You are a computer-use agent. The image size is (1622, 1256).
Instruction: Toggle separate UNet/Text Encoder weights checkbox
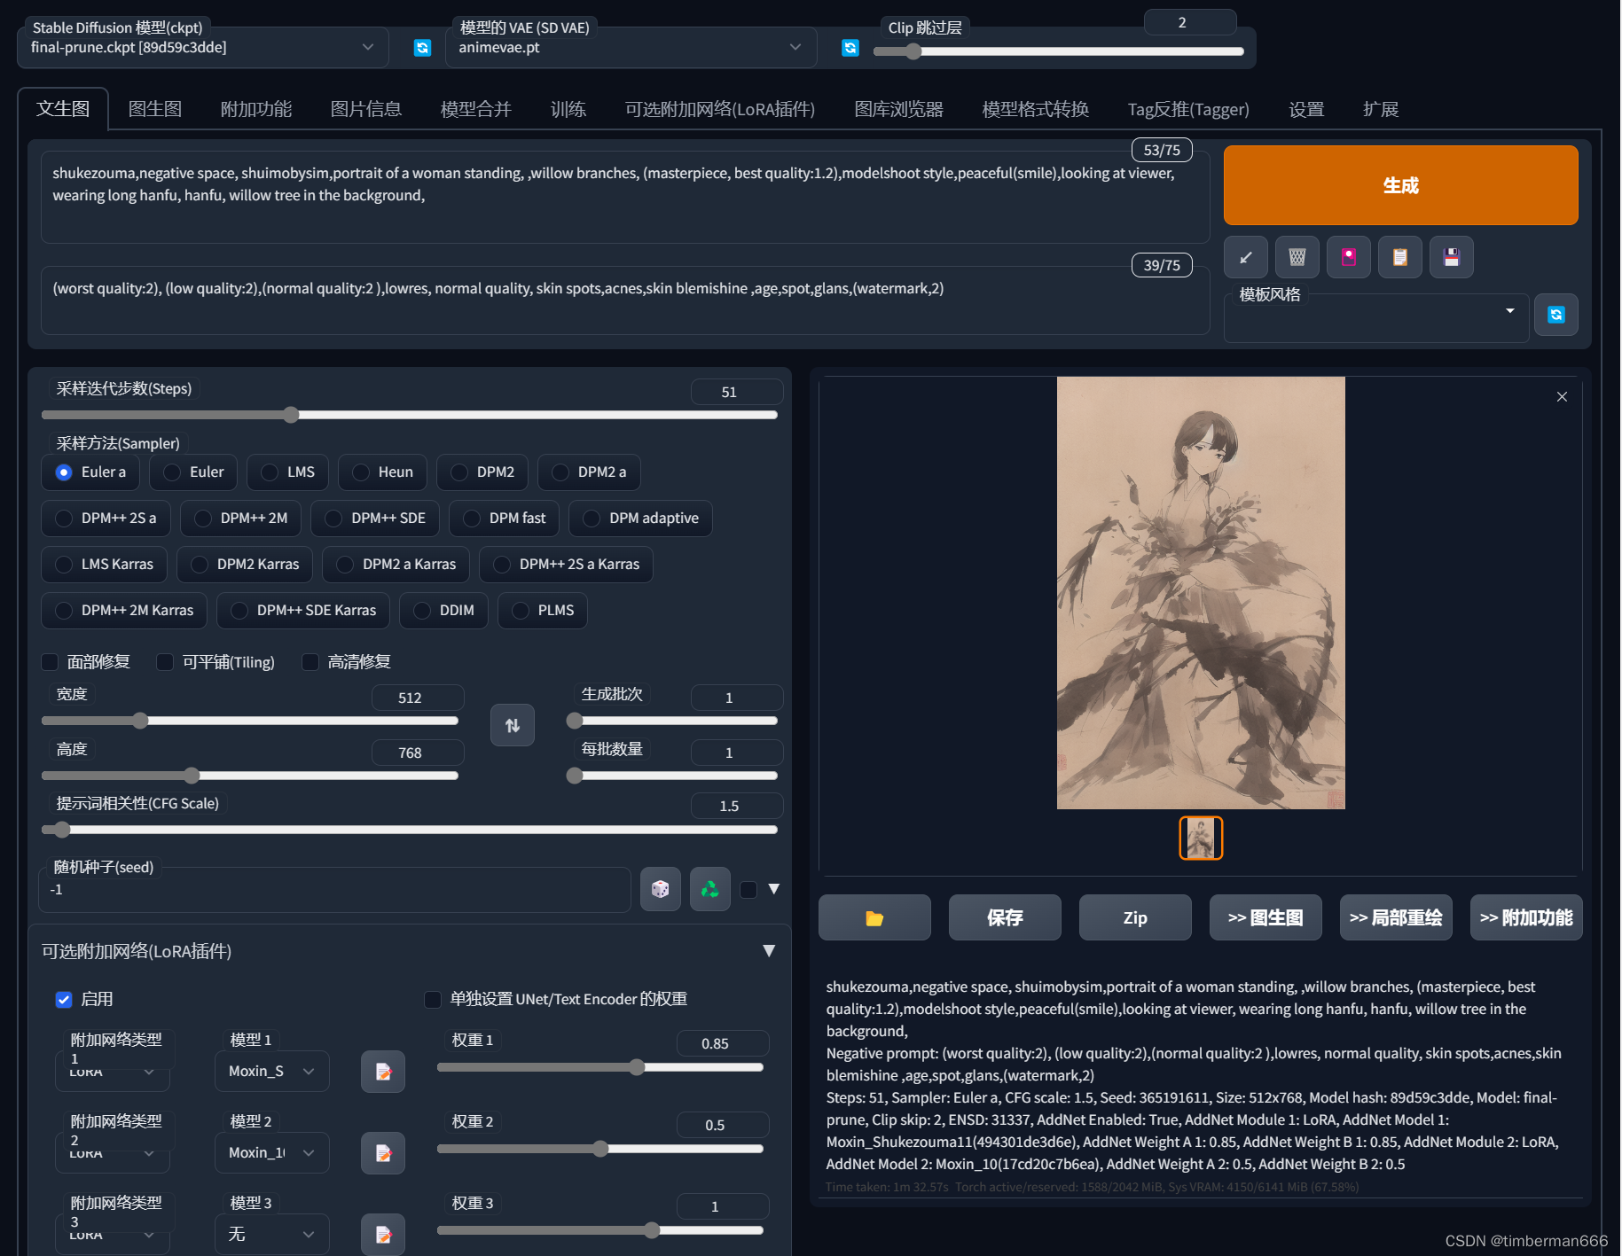pyautogui.click(x=433, y=1000)
